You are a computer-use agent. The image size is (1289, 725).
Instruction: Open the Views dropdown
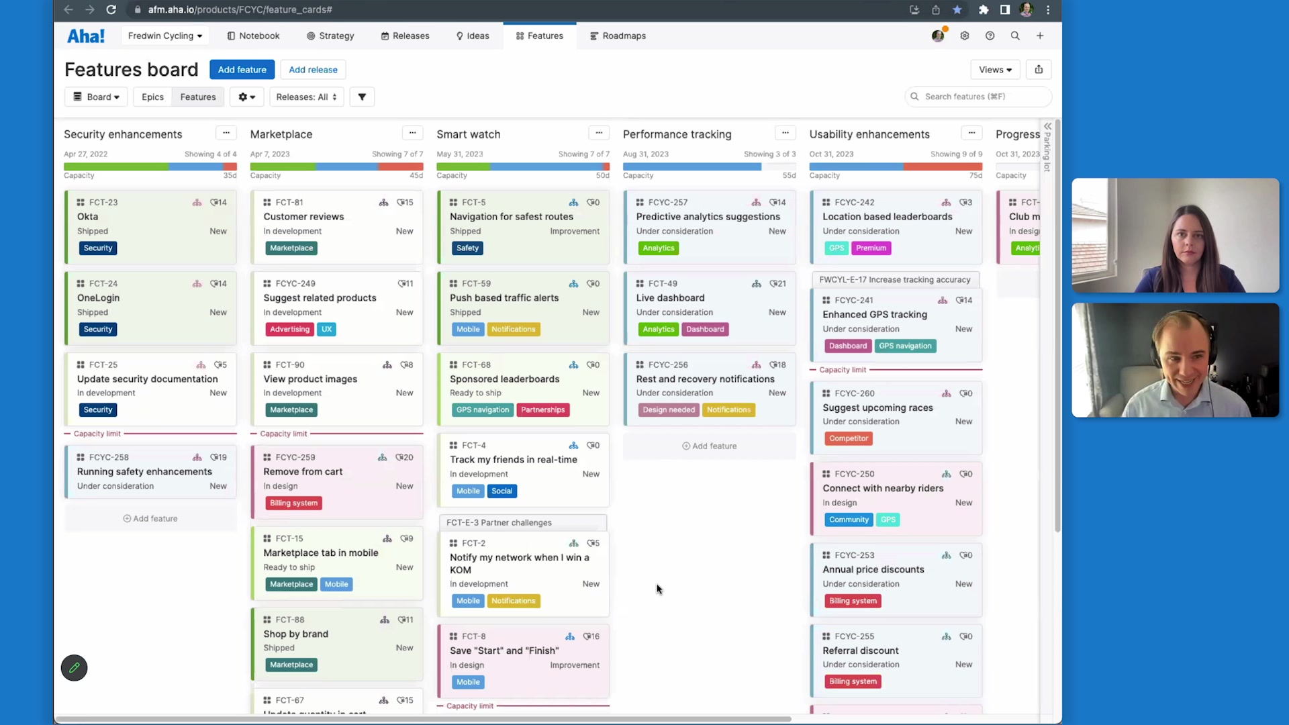(x=995, y=70)
